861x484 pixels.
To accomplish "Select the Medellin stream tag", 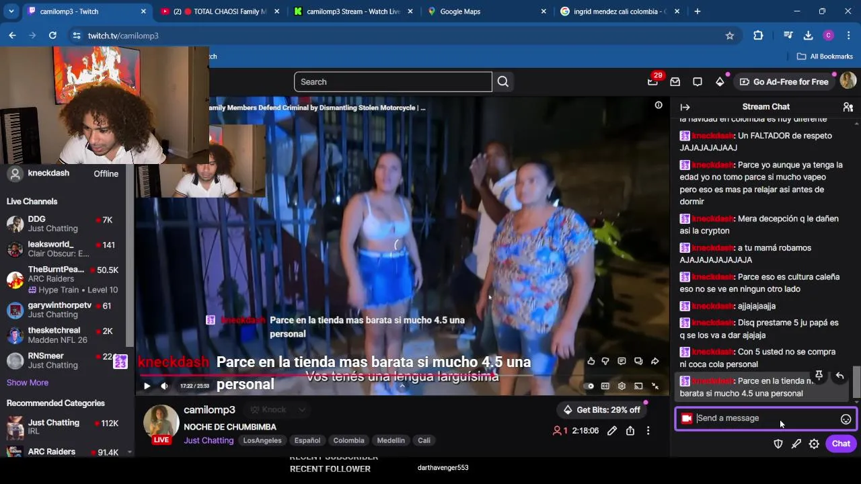I will pos(391,440).
